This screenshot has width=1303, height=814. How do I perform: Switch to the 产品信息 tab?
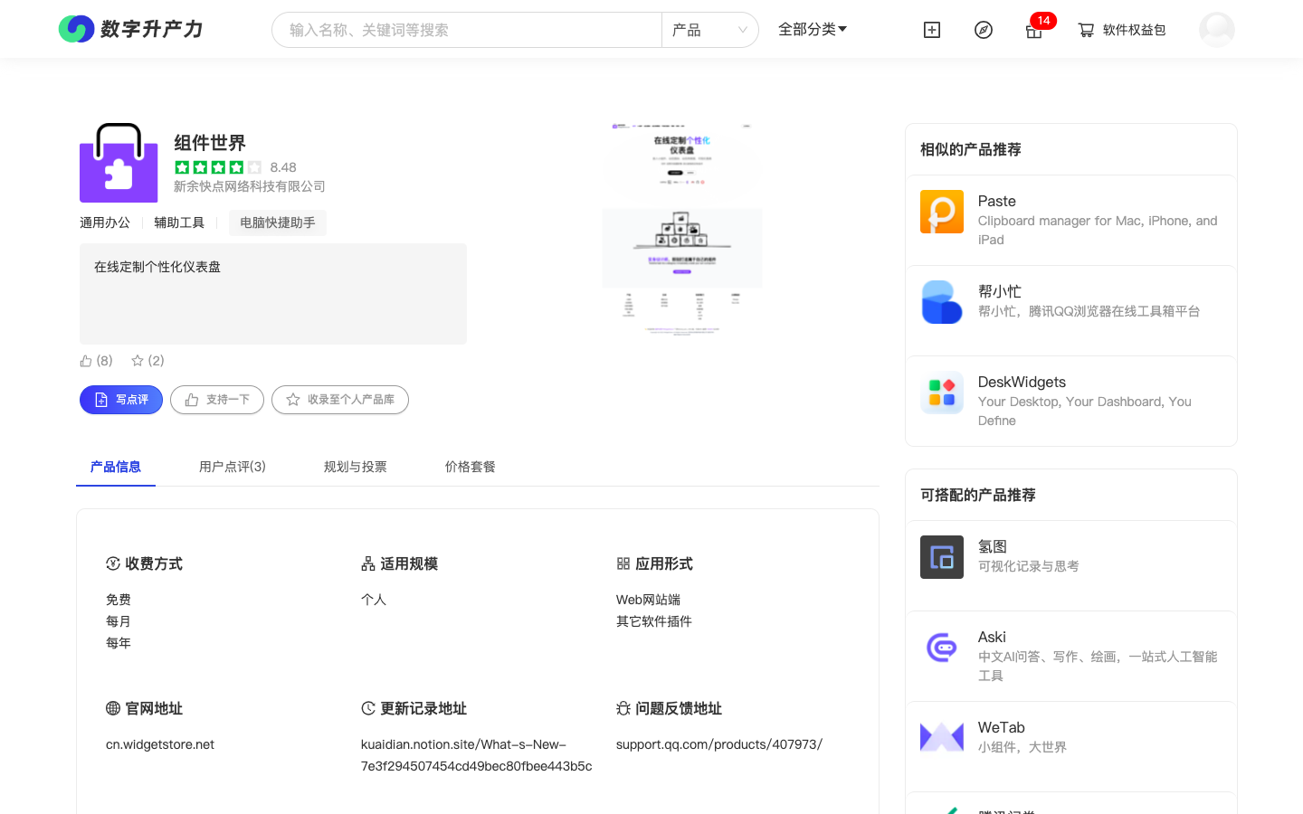[x=116, y=467]
